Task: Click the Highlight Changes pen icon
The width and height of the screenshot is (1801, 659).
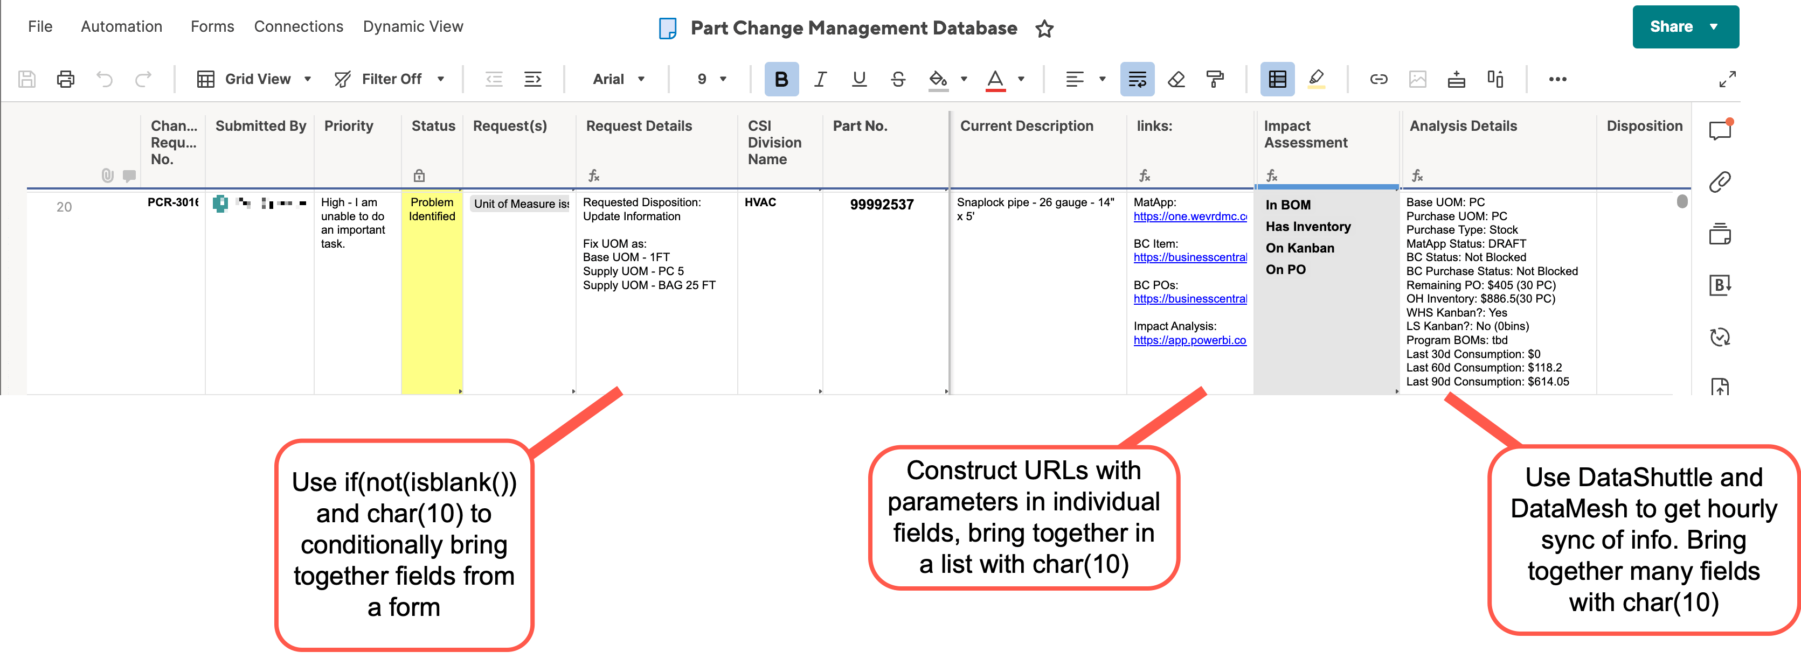Action: point(1317,79)
